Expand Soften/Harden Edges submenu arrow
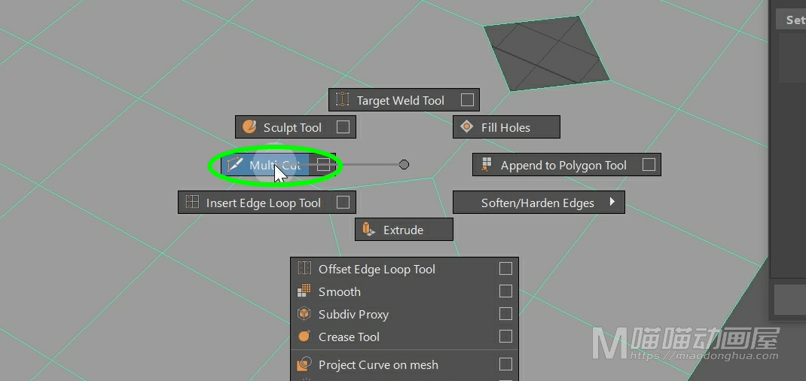The image size is (806, 381). tap(612, 202)
